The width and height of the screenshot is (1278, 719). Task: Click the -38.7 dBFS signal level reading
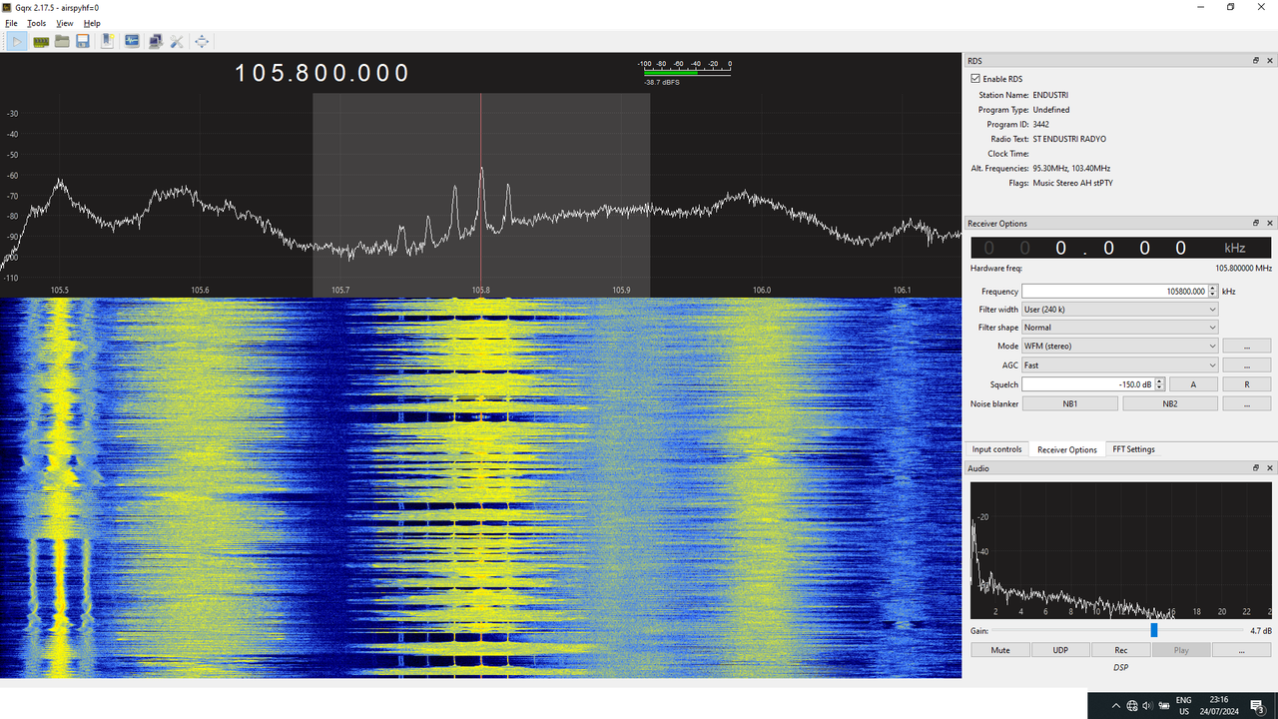[662, 83]
